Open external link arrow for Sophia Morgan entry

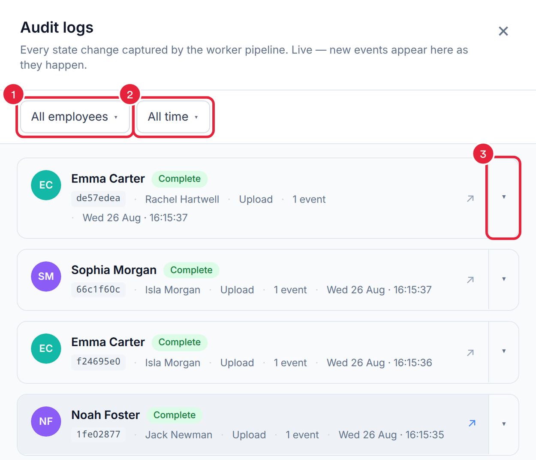tap(470, 280)
